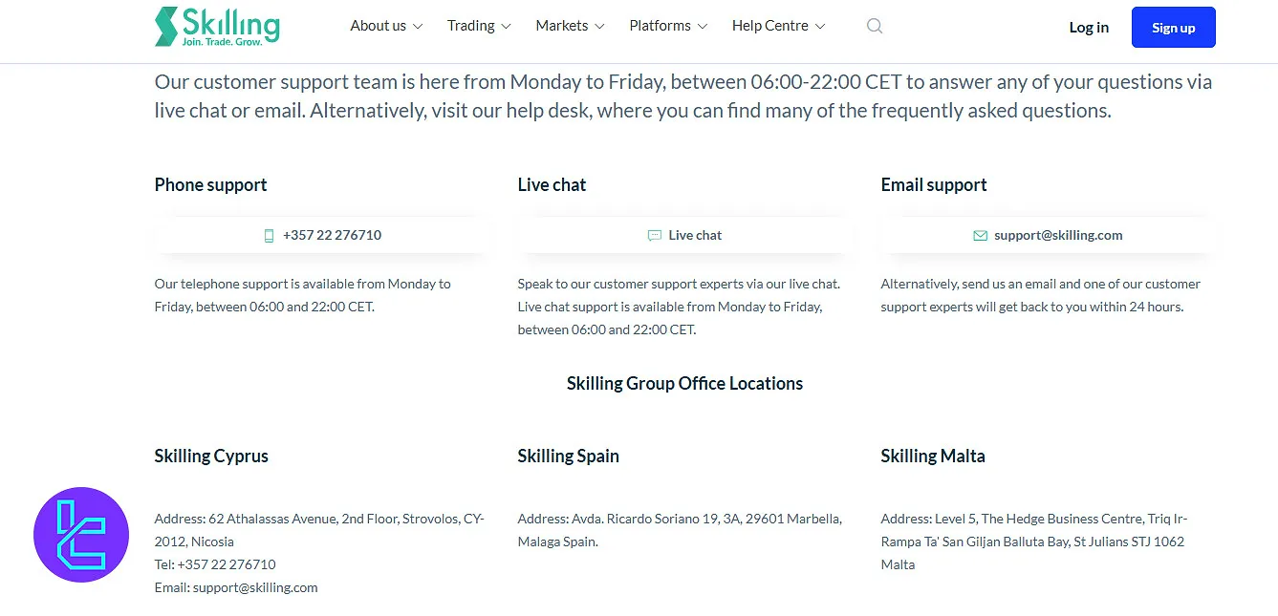Click the Cyprus office email address
1278x616 pixels.
(x=255, y=587)
